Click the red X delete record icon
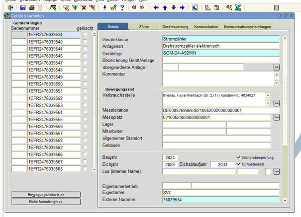 (x=84, y=8)
